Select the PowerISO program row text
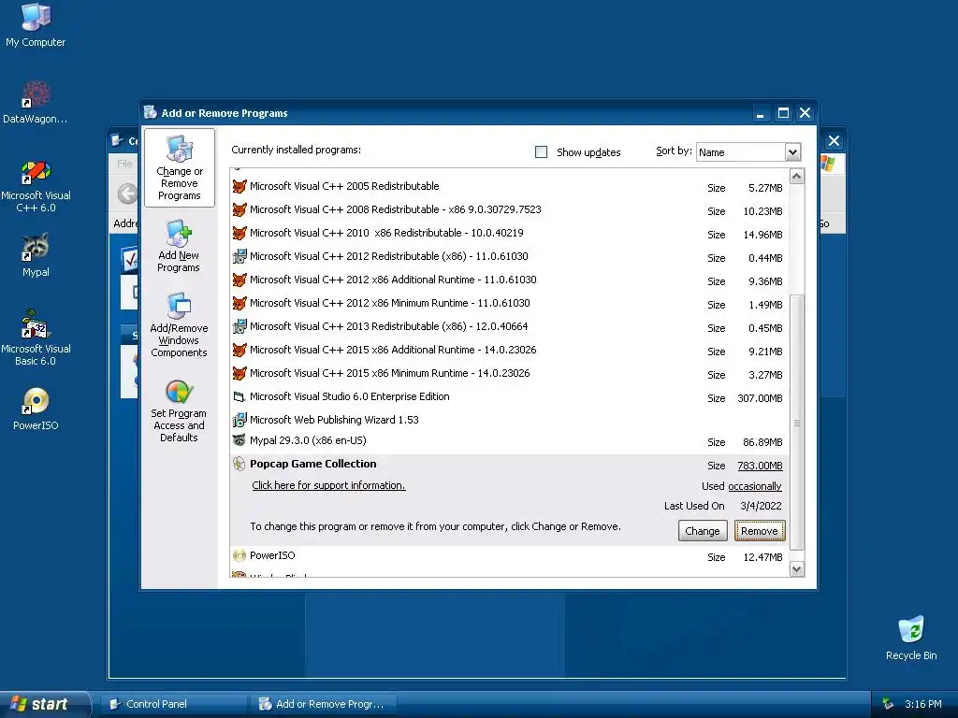 [272, 555]
